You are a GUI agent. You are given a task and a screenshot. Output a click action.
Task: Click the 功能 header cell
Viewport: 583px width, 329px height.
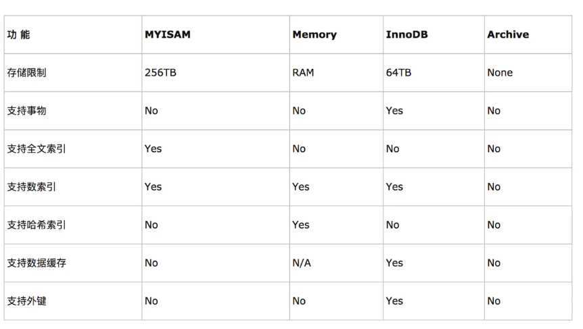(18, 34)
